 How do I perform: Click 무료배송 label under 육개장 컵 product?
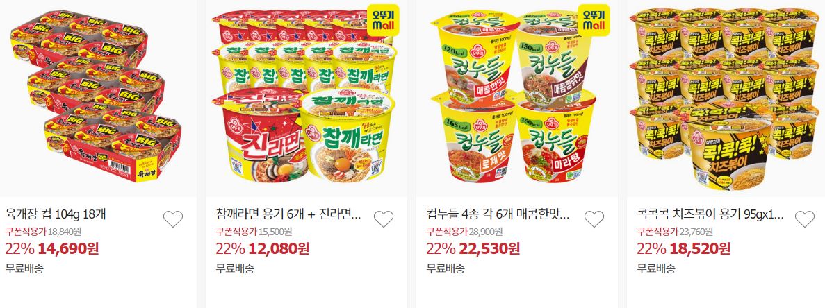coord(24,268)
